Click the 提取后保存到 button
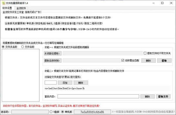This screenshot has height=115, width=176. pyautogui.click(x=53, y=61)
